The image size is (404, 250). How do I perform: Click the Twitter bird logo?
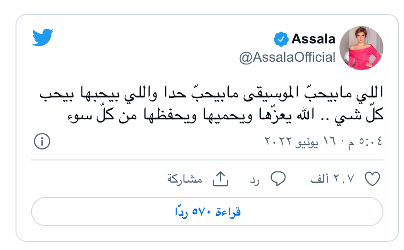click(43, 38)
